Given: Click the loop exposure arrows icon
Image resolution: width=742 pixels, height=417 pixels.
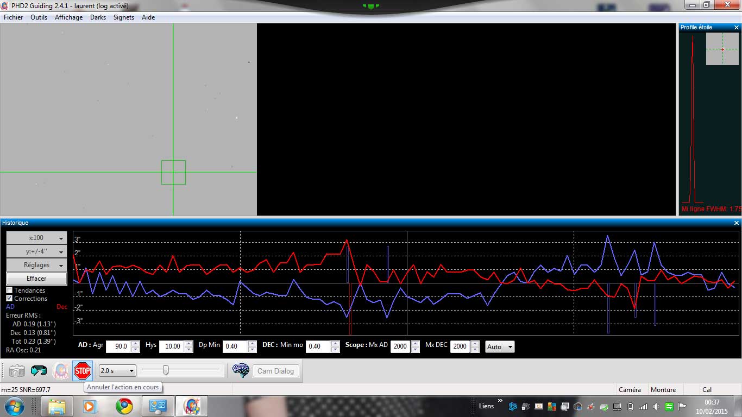Looking at the screenshot, I should pyautogui.click(x=39, y=371).
